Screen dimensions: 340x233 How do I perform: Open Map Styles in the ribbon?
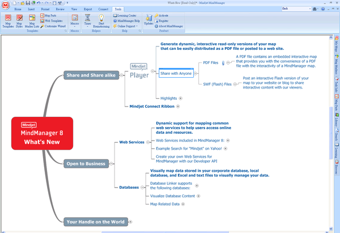point(19,21)
